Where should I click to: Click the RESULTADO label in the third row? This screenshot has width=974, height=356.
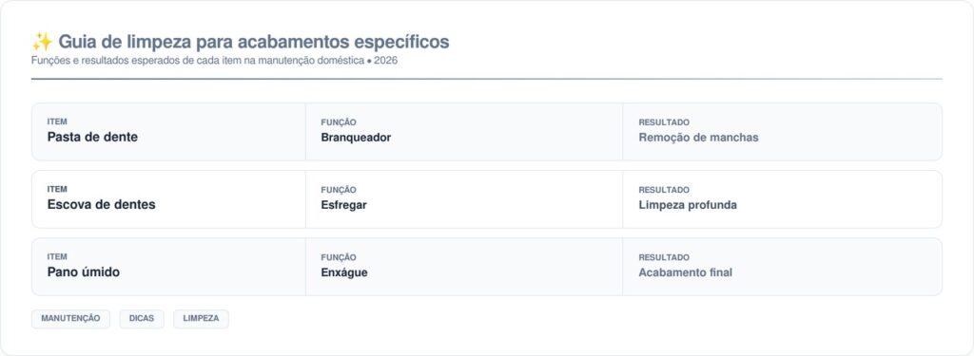pyautogui.click(x=664, y=257)
